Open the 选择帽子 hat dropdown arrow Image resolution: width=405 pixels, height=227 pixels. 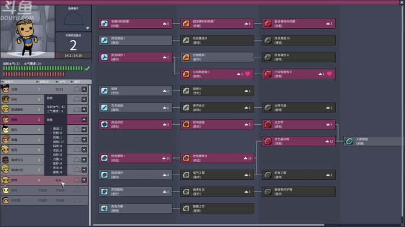pos(87,28)
